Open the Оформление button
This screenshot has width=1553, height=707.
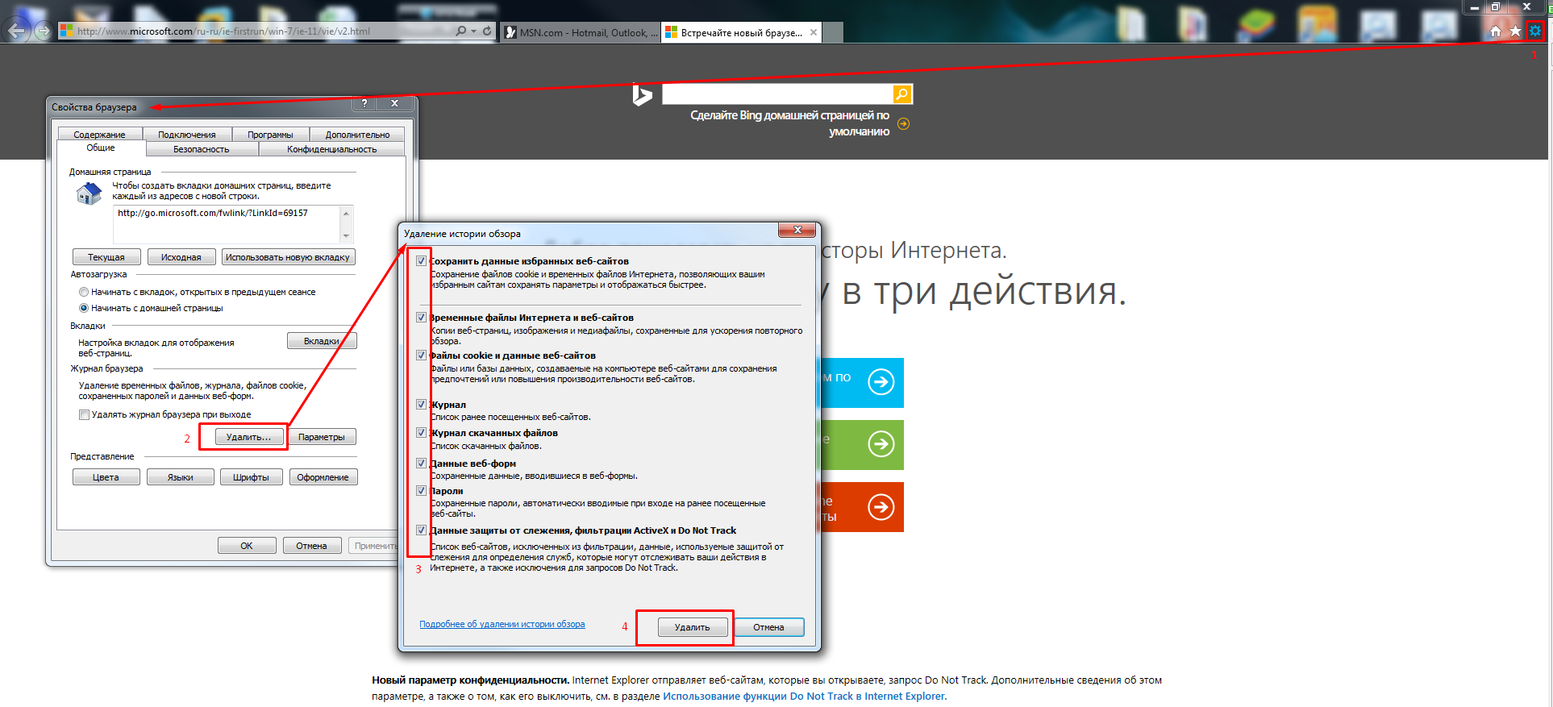pyautogui.click(x=323, y=477)
